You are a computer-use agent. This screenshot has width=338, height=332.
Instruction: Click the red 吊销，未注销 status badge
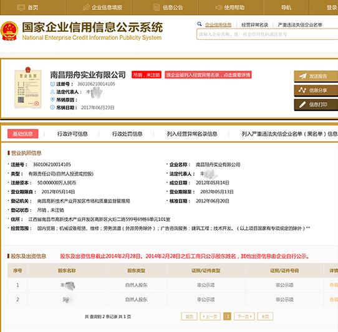click(147, 75)
